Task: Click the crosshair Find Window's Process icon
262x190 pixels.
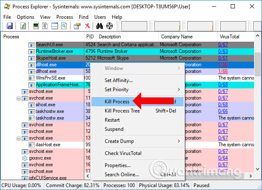Action: click(x=109, y=26)
